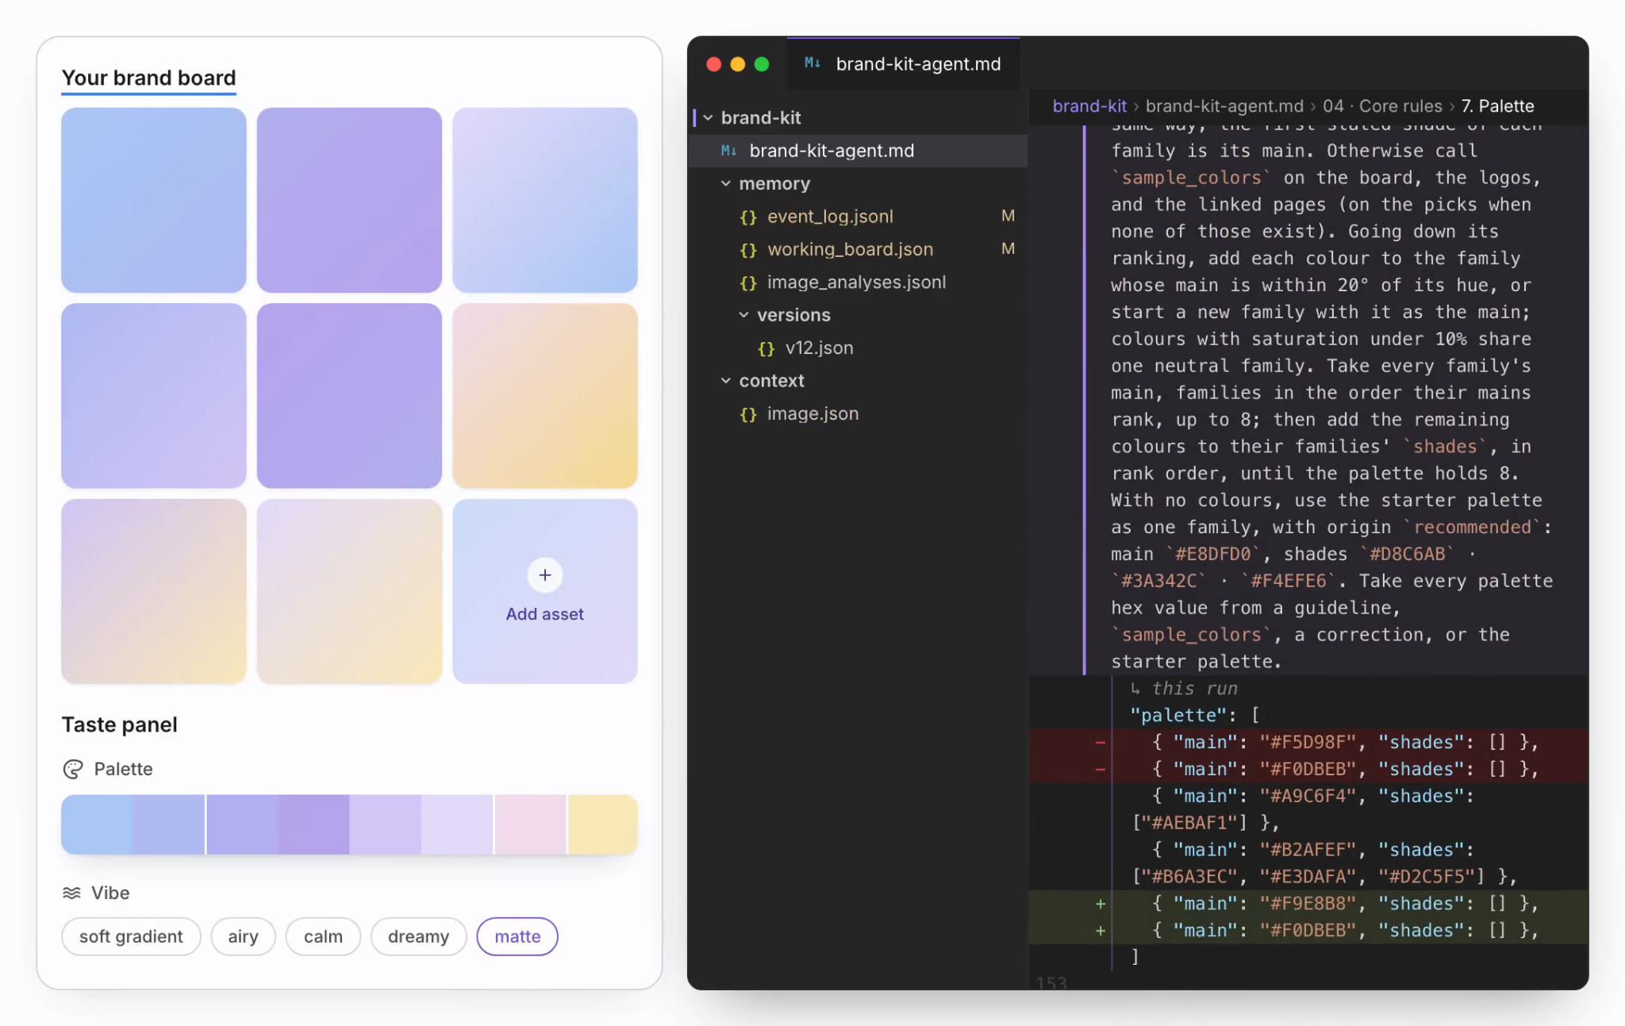
Task: Click the Vibe waves icon
Action: coord(71,893)
